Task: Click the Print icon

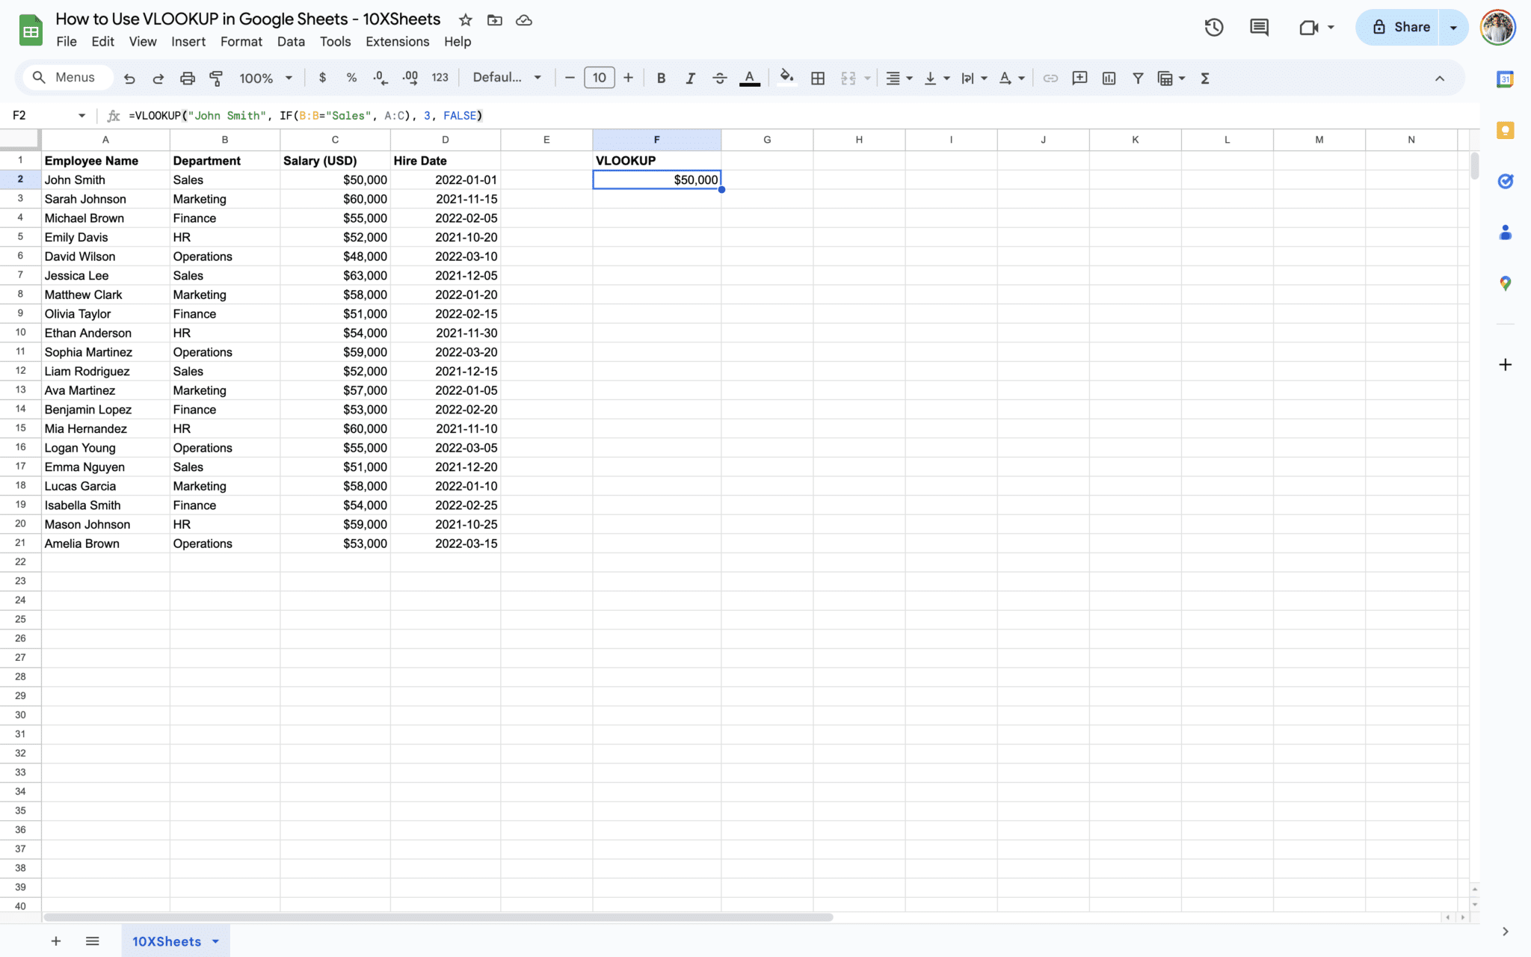Action: tap(187, 78)
